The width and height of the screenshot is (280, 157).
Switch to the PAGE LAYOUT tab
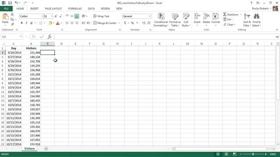click(53, 9)
